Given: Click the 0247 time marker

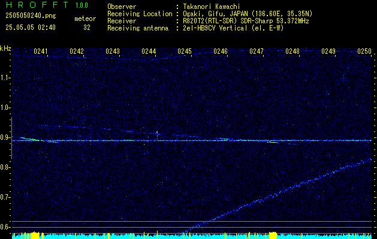Looking at the screenshot, I should pos(257,51).
